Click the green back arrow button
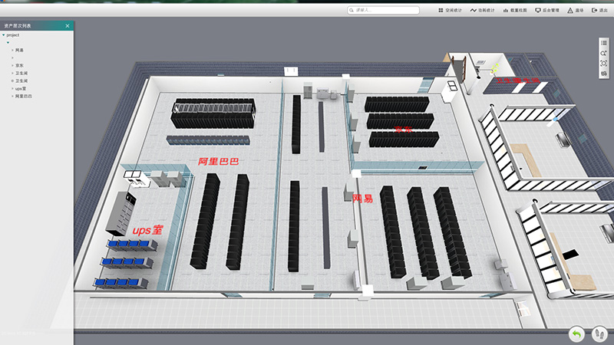 click(576, 333)
